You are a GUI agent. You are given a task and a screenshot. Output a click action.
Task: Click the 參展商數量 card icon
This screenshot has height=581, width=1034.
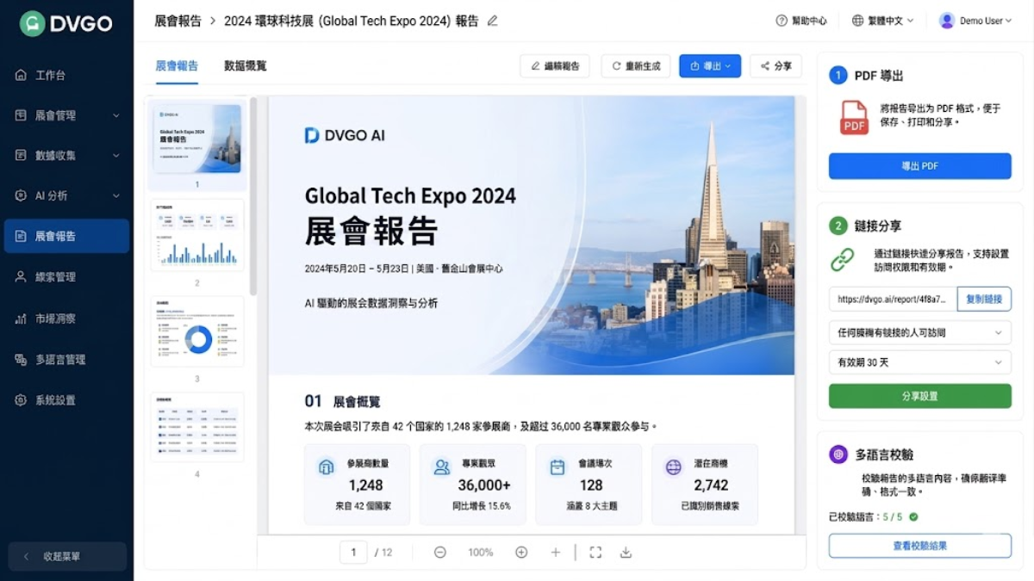pyautogui.click(x=327, y=467)
